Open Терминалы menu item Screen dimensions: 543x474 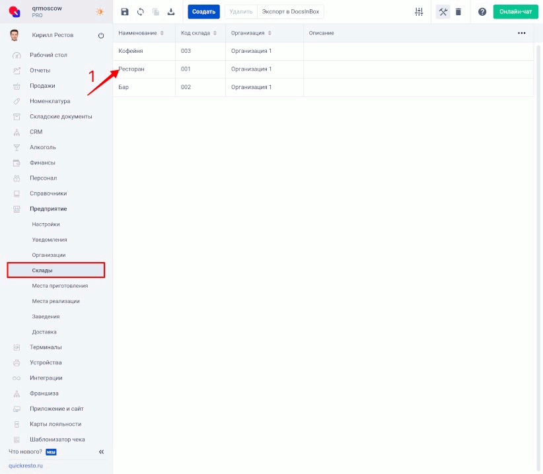(46, 347)
